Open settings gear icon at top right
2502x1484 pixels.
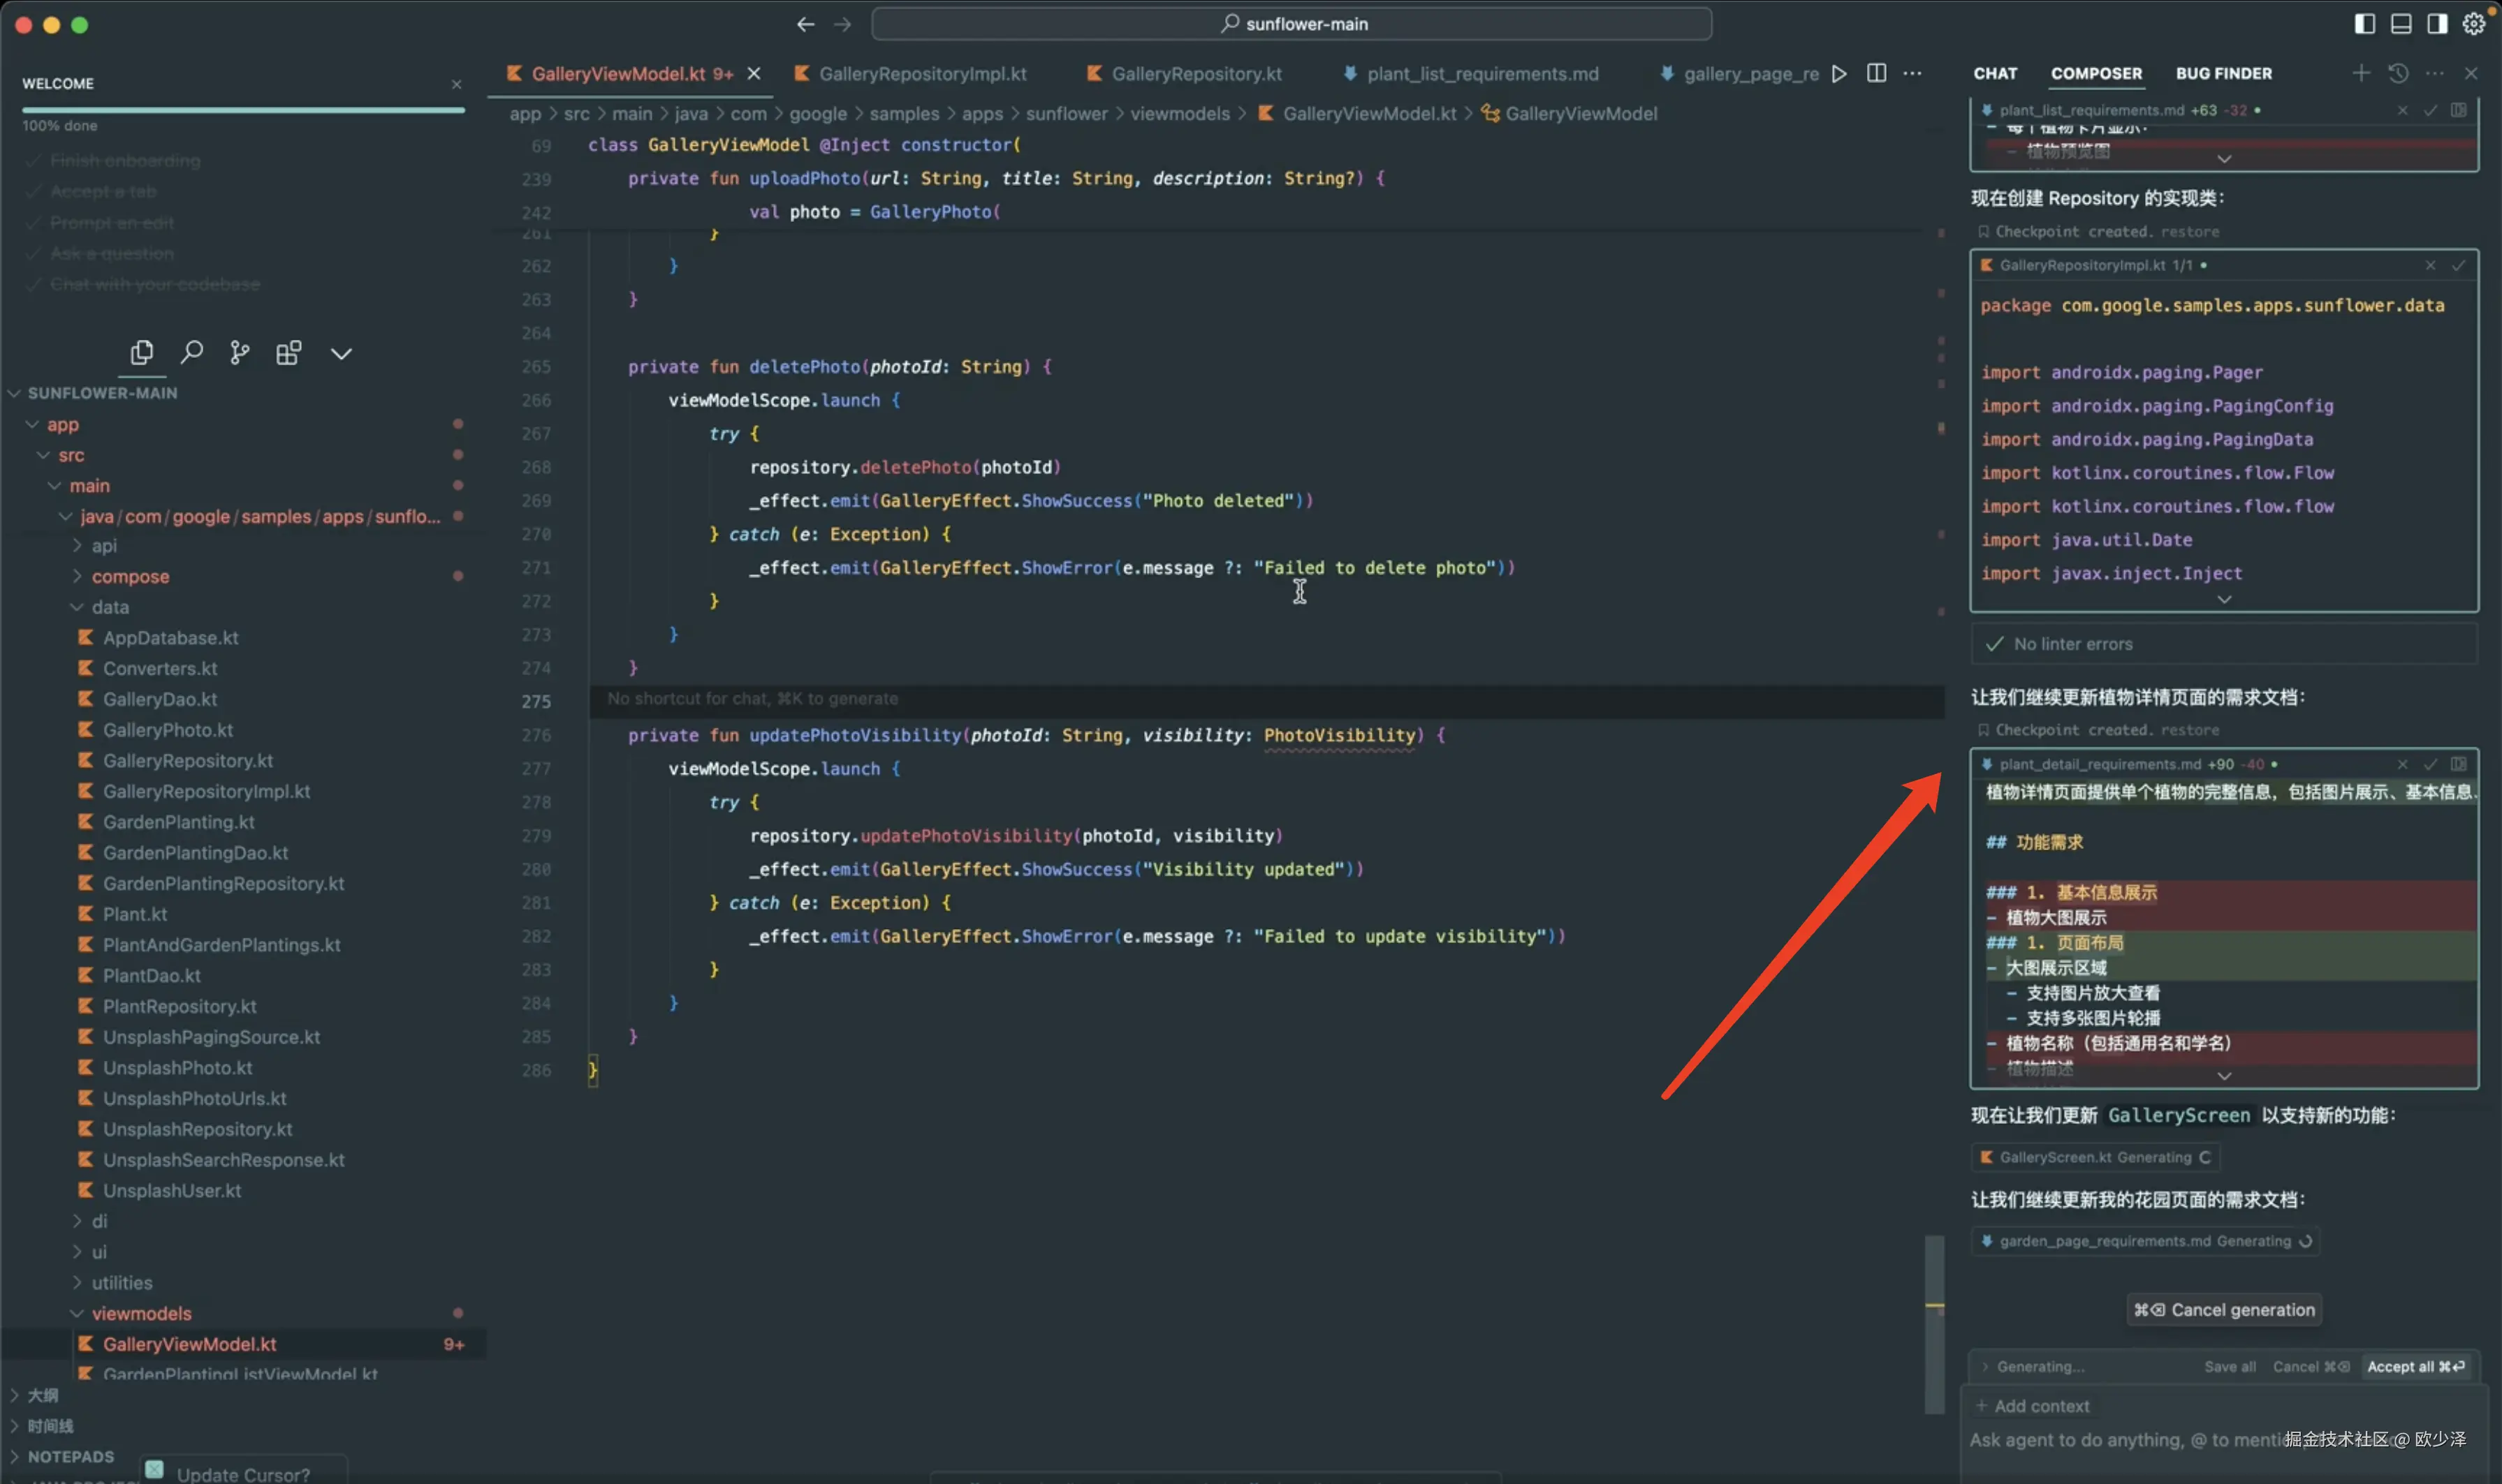coord(2474,24)
